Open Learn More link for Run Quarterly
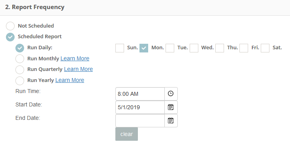Viewport: 290px width, 151px height. click(x=78, y=69)
